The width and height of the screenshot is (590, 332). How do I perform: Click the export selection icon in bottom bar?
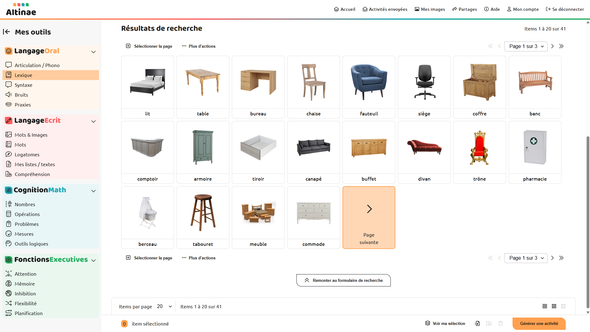click(x=477, y=323)
